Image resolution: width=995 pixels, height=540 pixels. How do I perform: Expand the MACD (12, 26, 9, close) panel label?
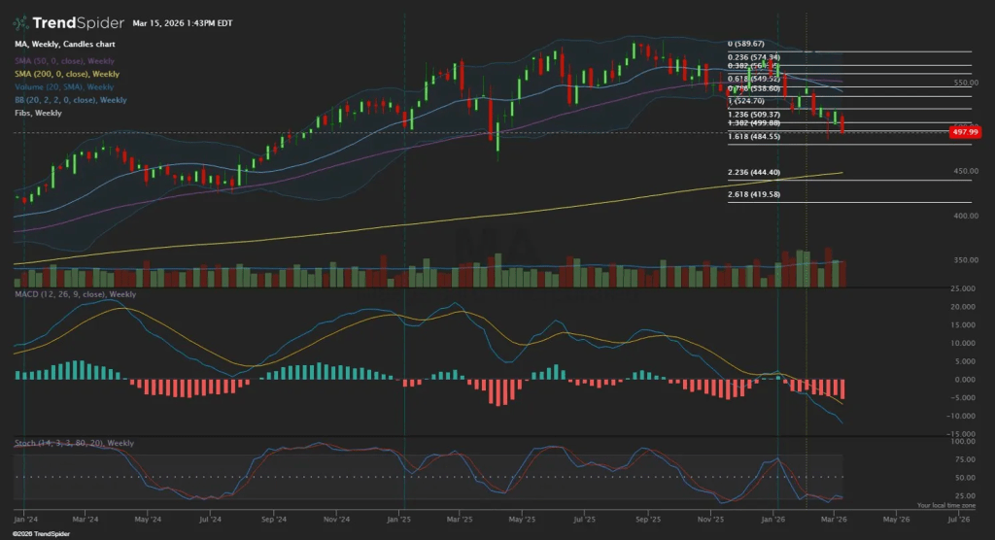(74, 293)
